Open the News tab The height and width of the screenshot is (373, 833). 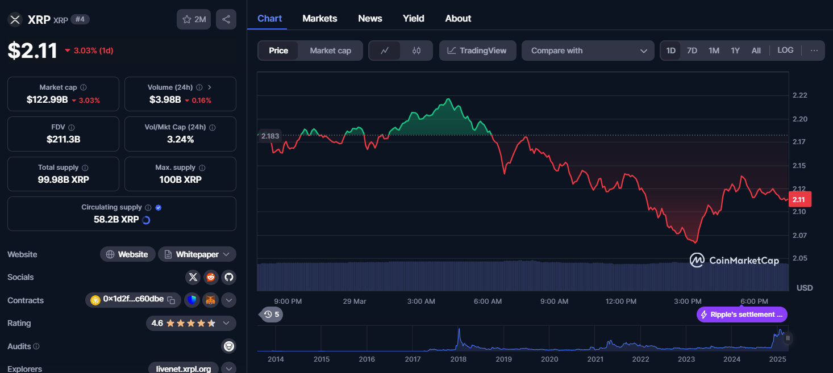click(x=370, y=18)
